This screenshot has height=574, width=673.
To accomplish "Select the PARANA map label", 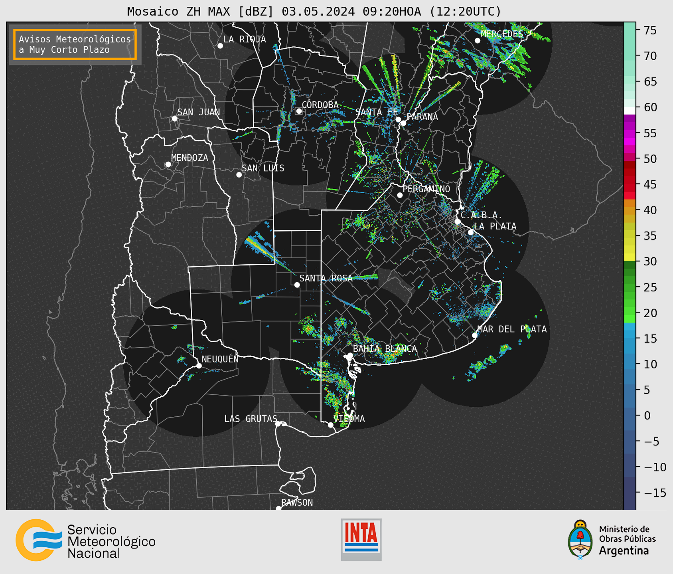I will 422,117.
